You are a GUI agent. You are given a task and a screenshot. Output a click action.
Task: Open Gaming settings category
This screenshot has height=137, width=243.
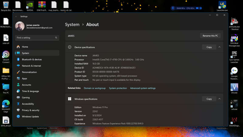(37, 97)
